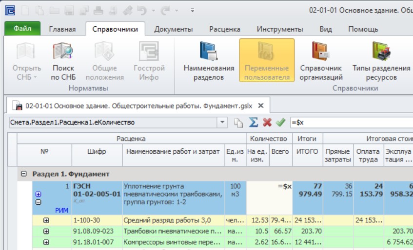The height and width of the screenshot is (250, 413).
Task: Open quick access toolbar customize dropdown
Action: [x=193, y=10]
